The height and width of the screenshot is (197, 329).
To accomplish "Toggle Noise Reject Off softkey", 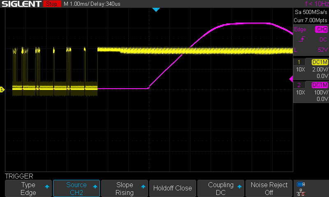I will [269, 188].
